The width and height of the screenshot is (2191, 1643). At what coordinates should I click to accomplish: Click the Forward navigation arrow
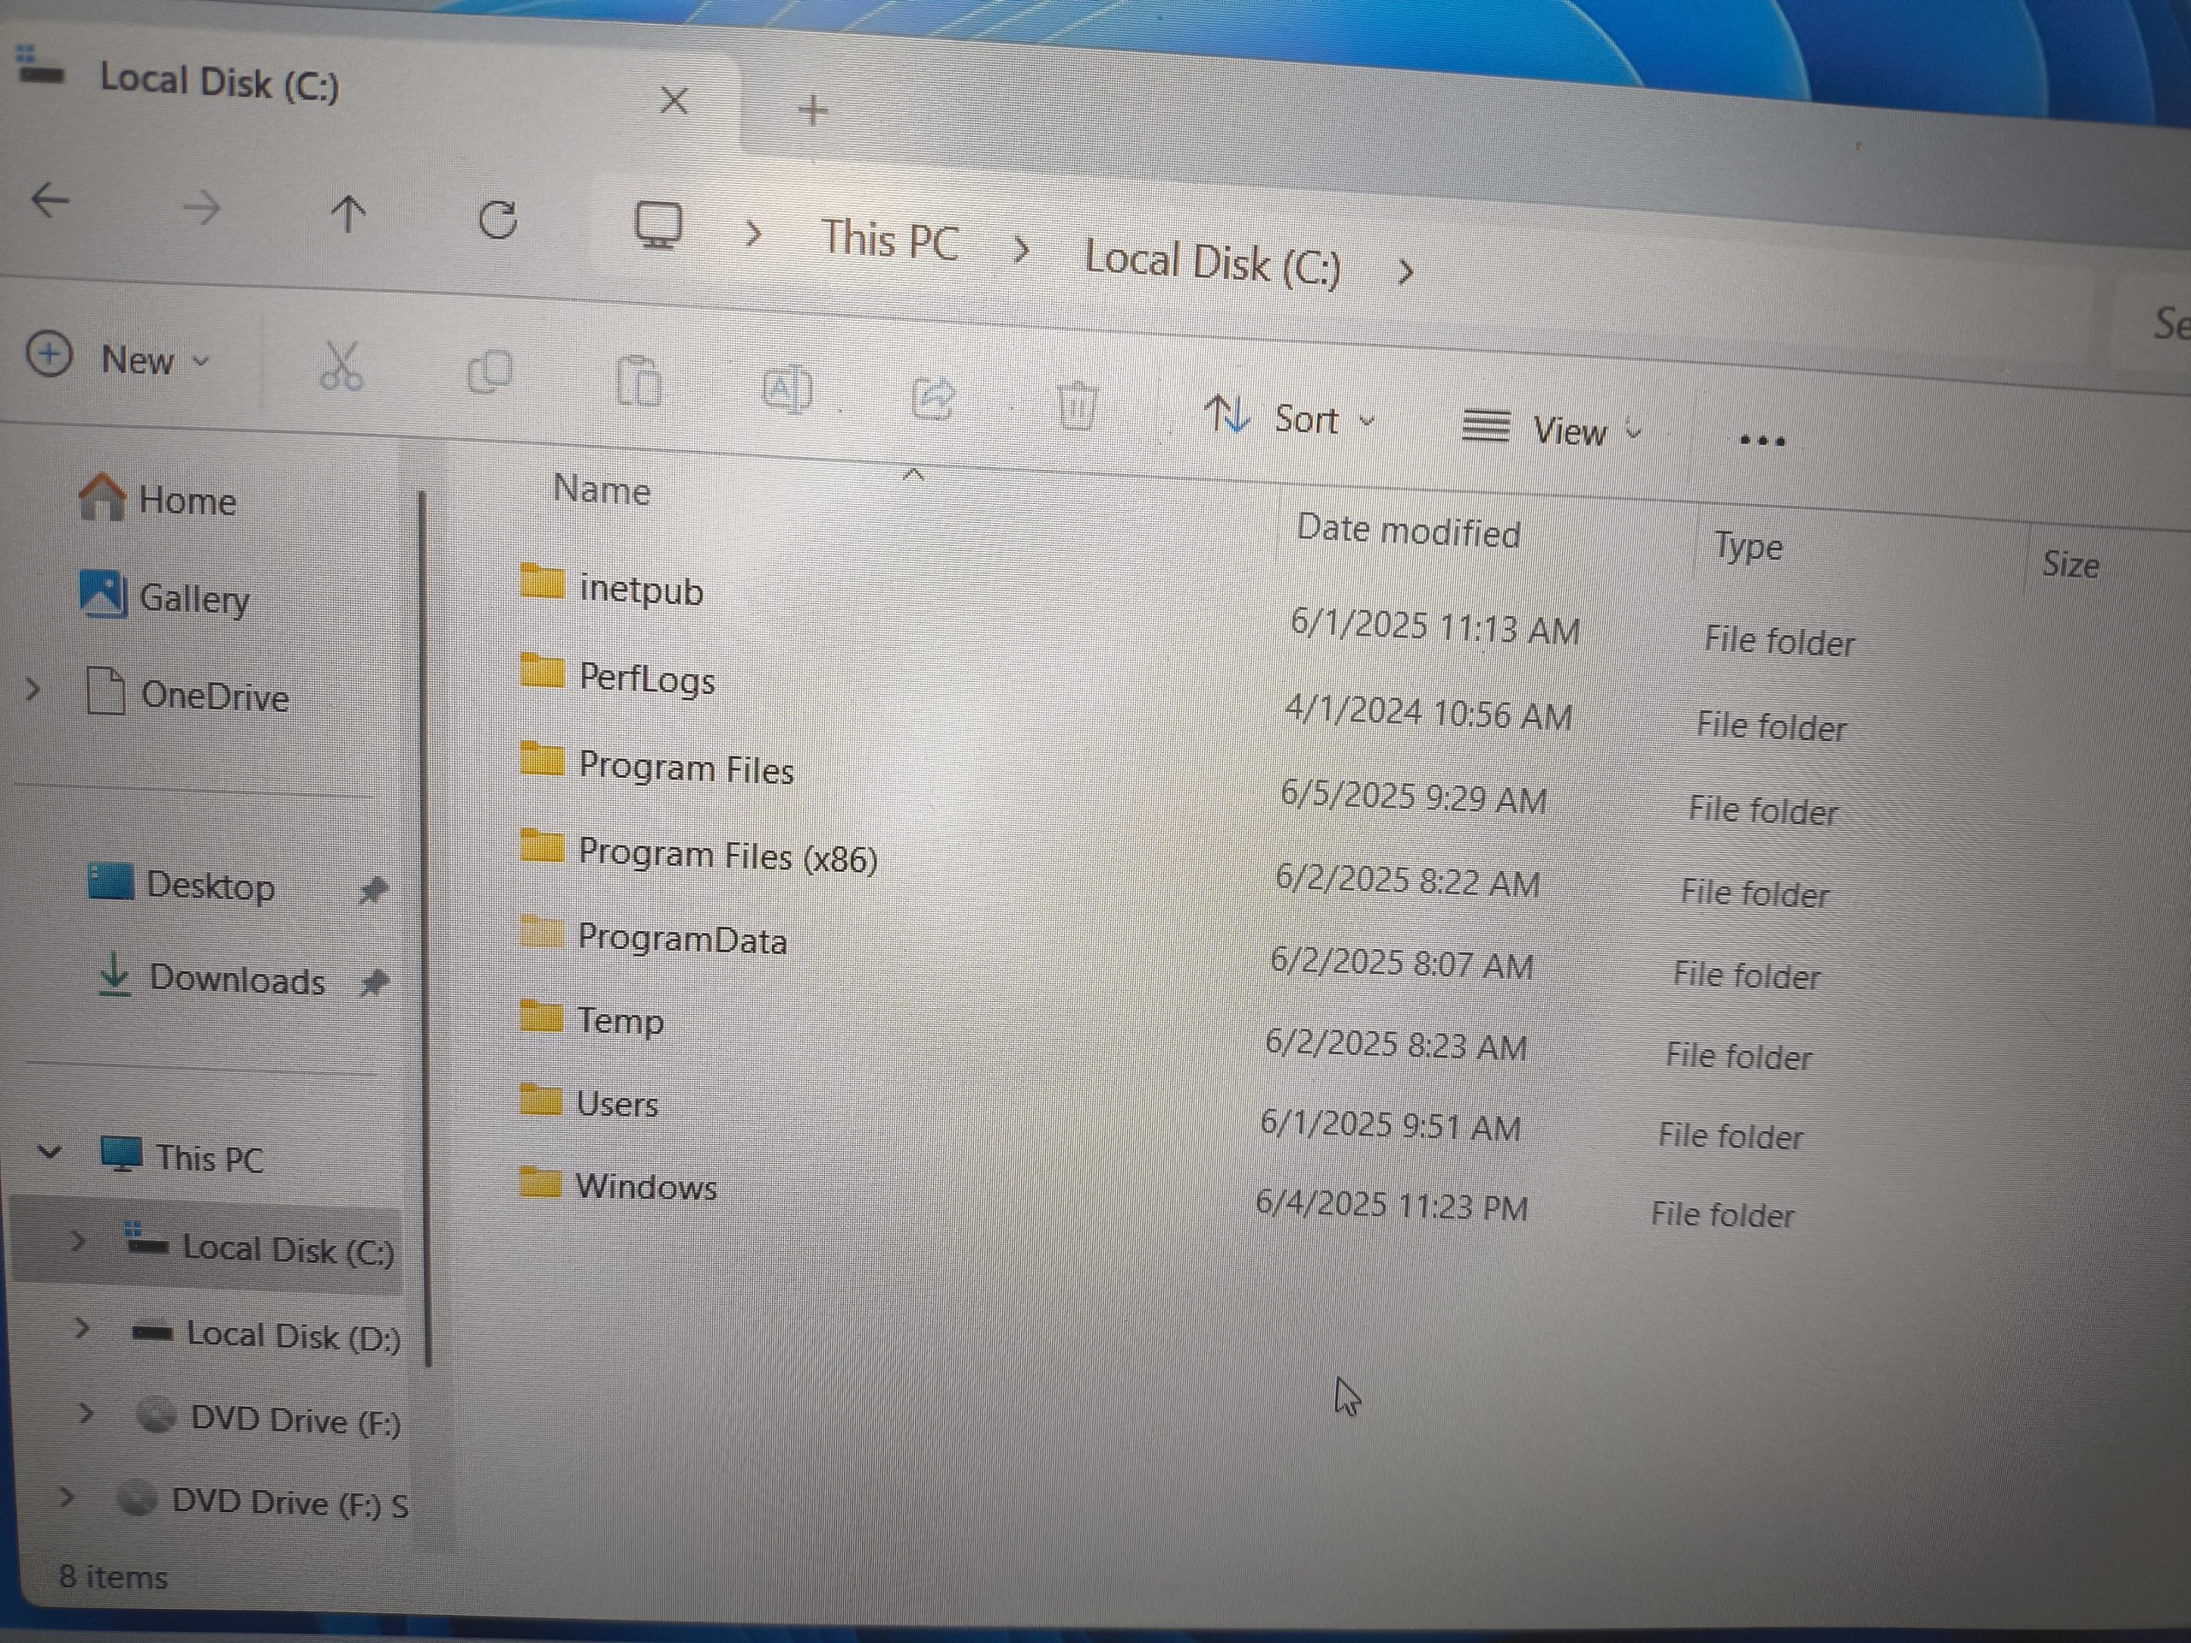[201, 208]
